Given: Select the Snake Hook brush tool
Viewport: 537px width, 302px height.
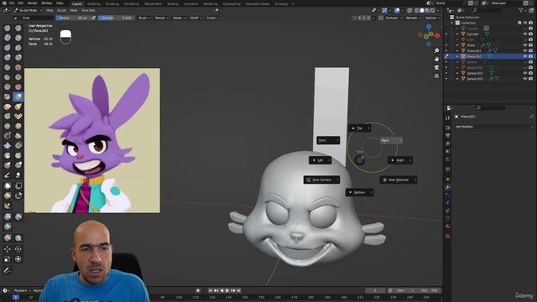Looking at the screenshot, I should pyautogui.click(x=18, y=107).
